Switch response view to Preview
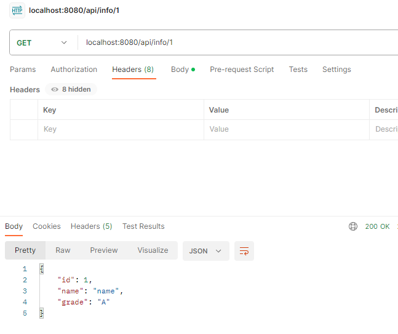Viewport: 398px width, 334px height. [103, 250]
